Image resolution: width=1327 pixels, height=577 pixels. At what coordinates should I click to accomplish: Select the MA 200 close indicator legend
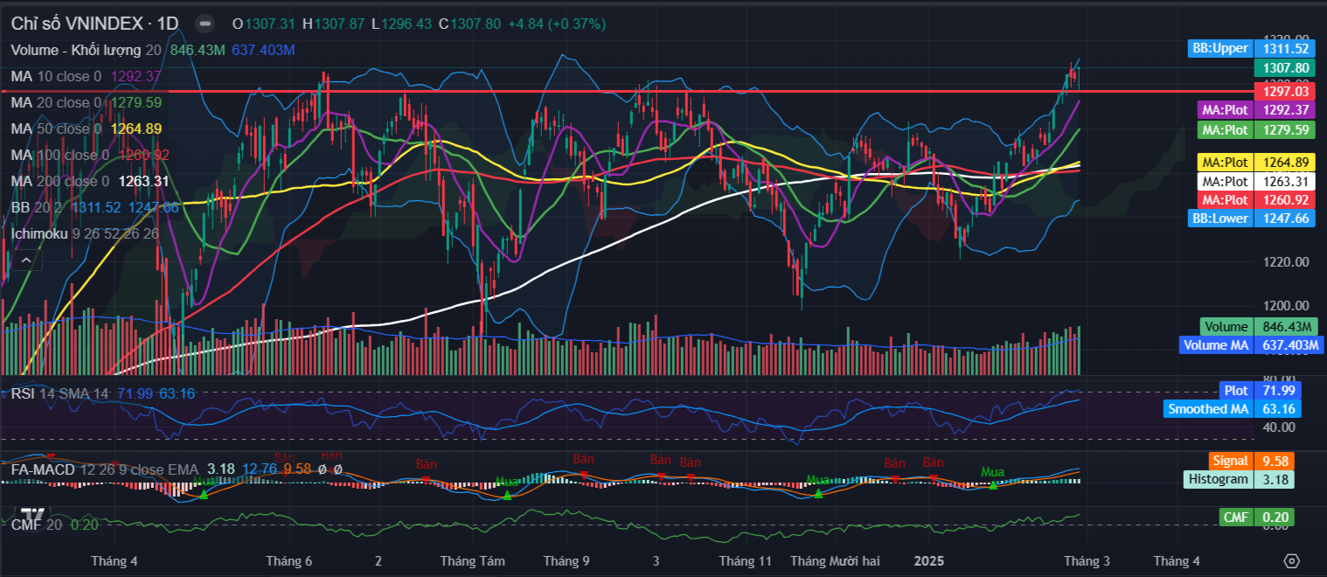point(59,181)
